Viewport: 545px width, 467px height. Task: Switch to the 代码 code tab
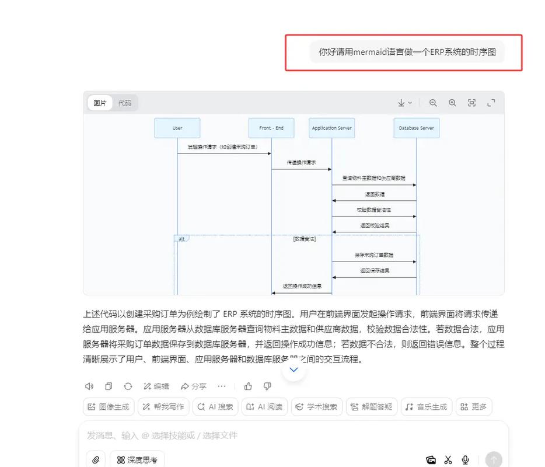(x=124, y=102)
